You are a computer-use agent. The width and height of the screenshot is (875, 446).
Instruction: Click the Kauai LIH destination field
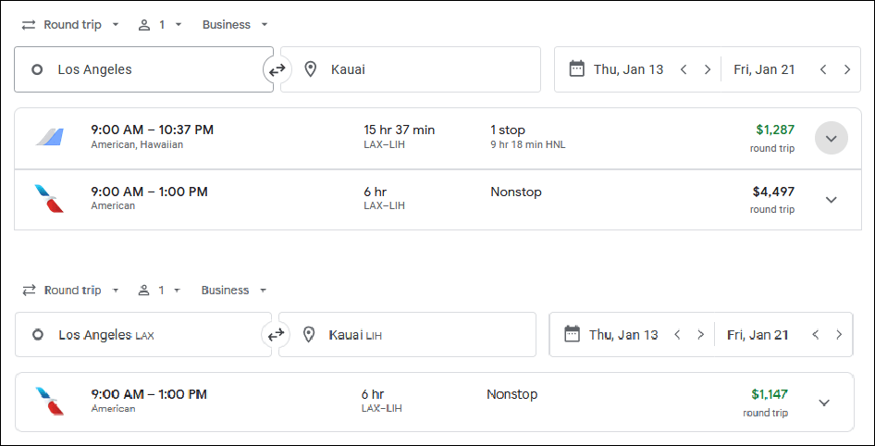point(407,335)
